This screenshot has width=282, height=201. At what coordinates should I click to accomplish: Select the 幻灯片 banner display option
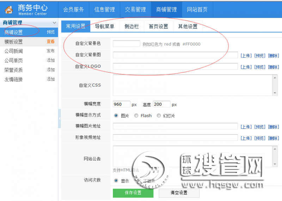point(159,115)
